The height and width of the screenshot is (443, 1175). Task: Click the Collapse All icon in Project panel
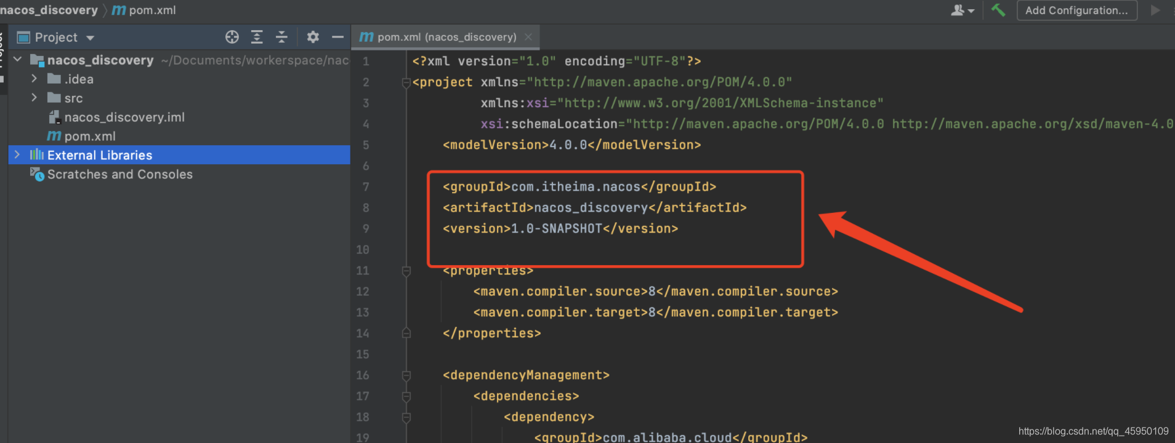pos(281,37)
